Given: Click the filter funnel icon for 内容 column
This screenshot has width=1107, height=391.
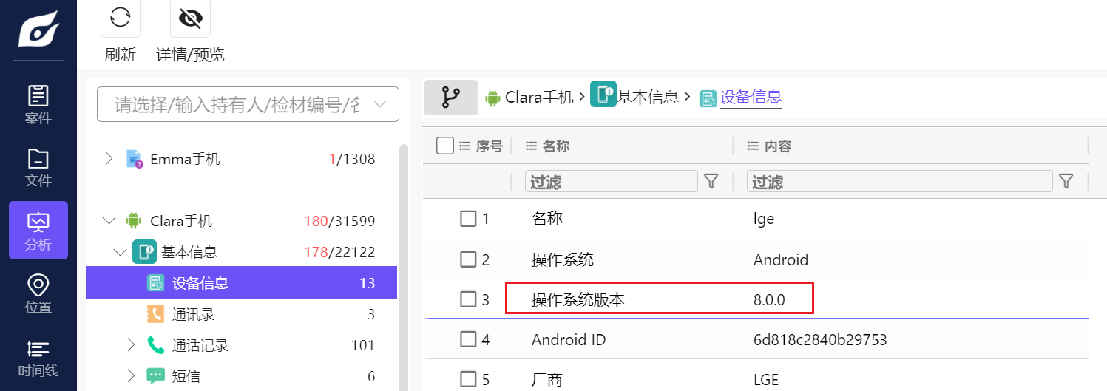Looking at the screenshot, I should click(1066, 182).
